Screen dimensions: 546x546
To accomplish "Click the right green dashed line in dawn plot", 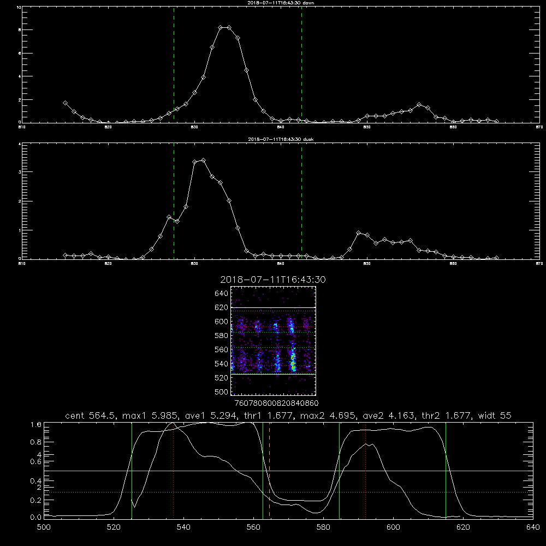I will [301, 64].
